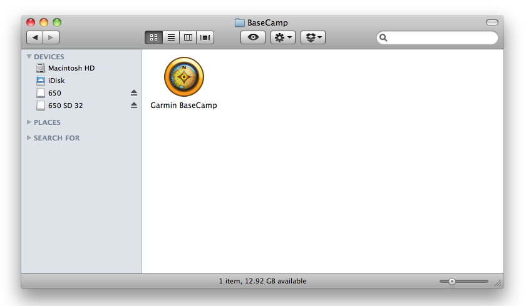This screenshot has width=526, height=306.
Task: Select iDisk in the sidebar
Action: 56,81
